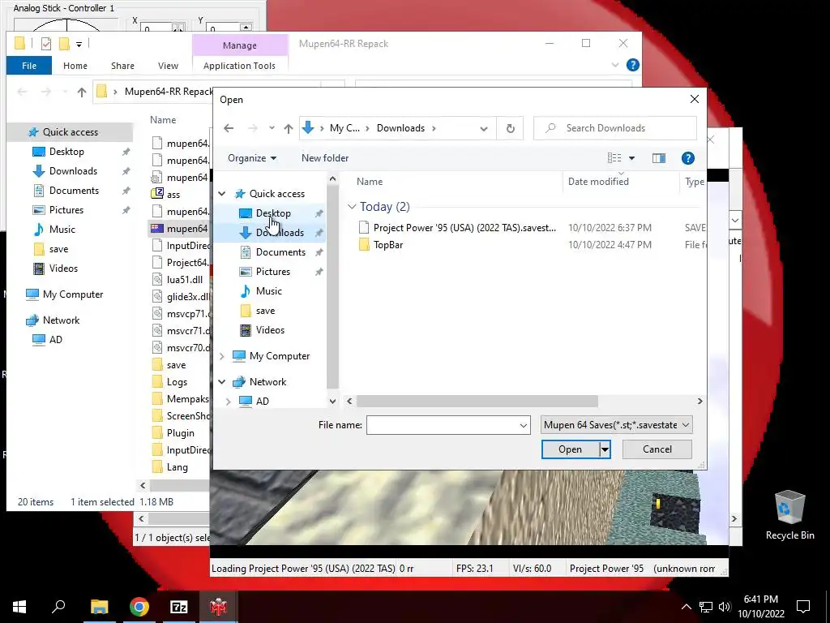Toggle the preview pane in Open dialog
Viewport: 830px width, 623px height.
coord(658,158)
